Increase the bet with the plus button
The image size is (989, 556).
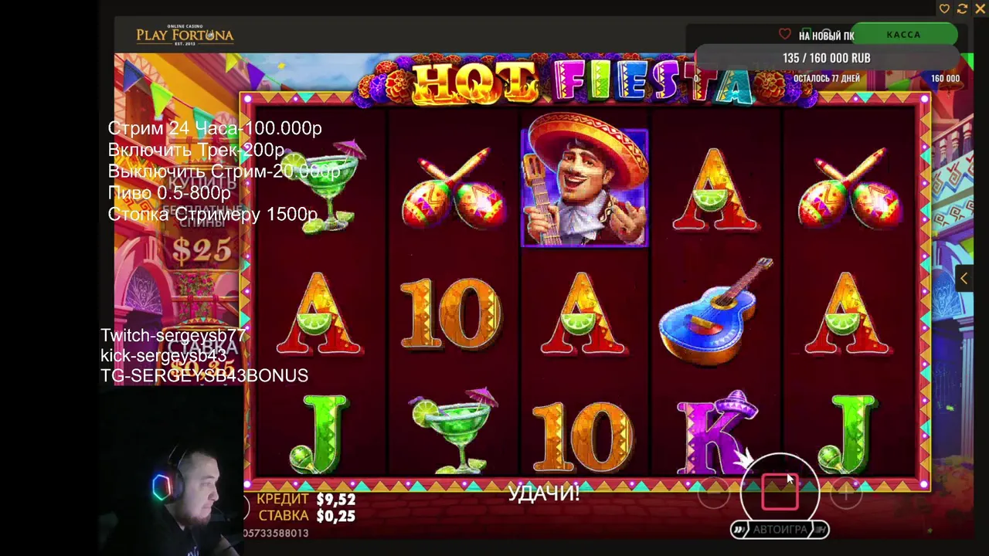pyautogui.click(x=846, y=493)
